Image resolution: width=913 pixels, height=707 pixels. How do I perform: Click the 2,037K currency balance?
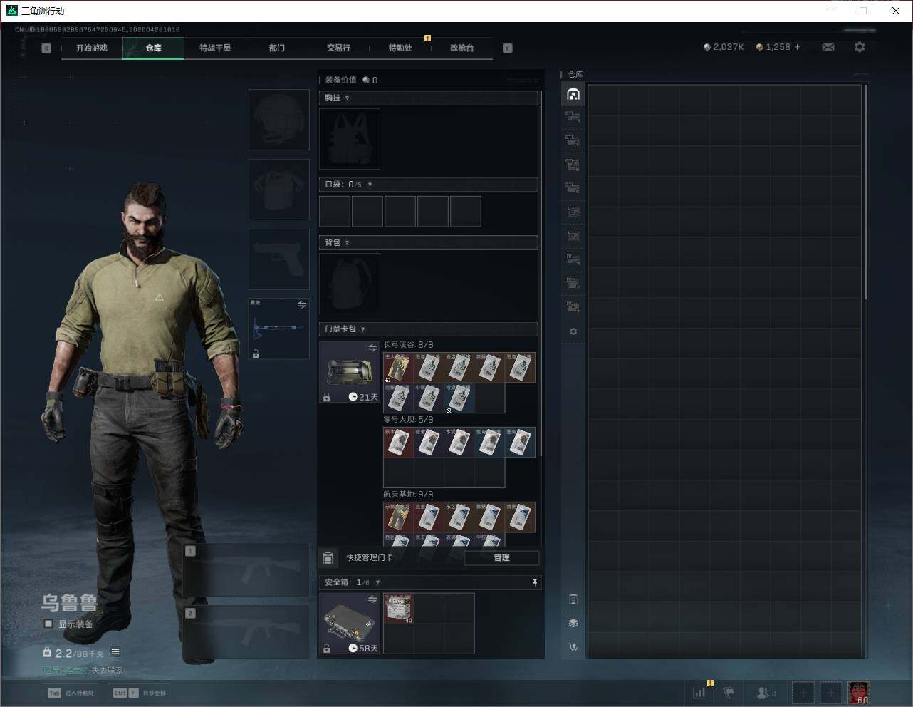[x=723, y=47]
